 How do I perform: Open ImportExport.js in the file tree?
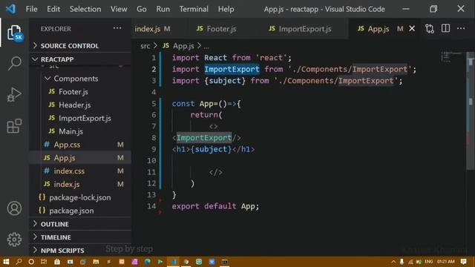pyautogui.click(x=80, y=118)
